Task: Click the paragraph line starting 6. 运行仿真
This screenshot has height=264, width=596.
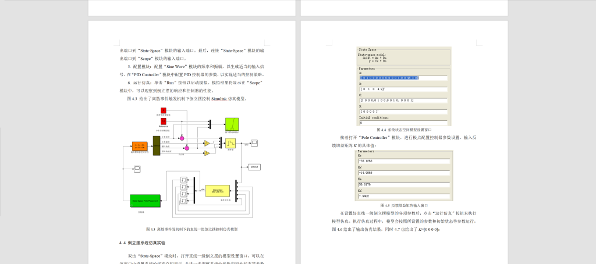Action: (196, 83)
